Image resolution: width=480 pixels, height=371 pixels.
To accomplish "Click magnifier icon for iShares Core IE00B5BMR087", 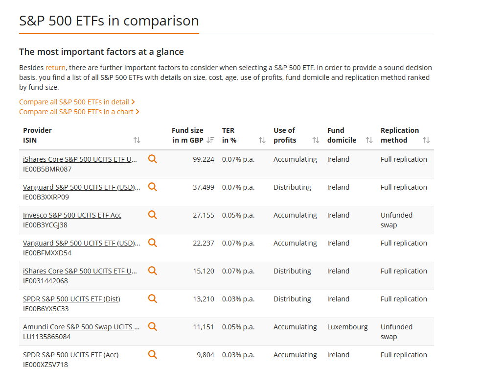I will pos(153,159).
